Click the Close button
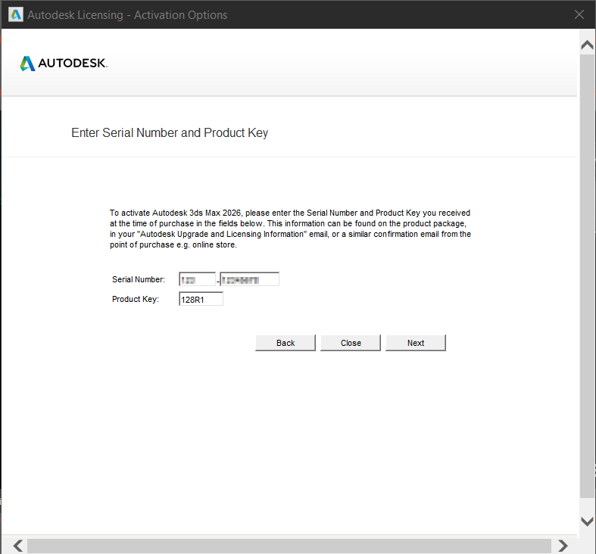The image size is (596, 554). click(351, 343)
